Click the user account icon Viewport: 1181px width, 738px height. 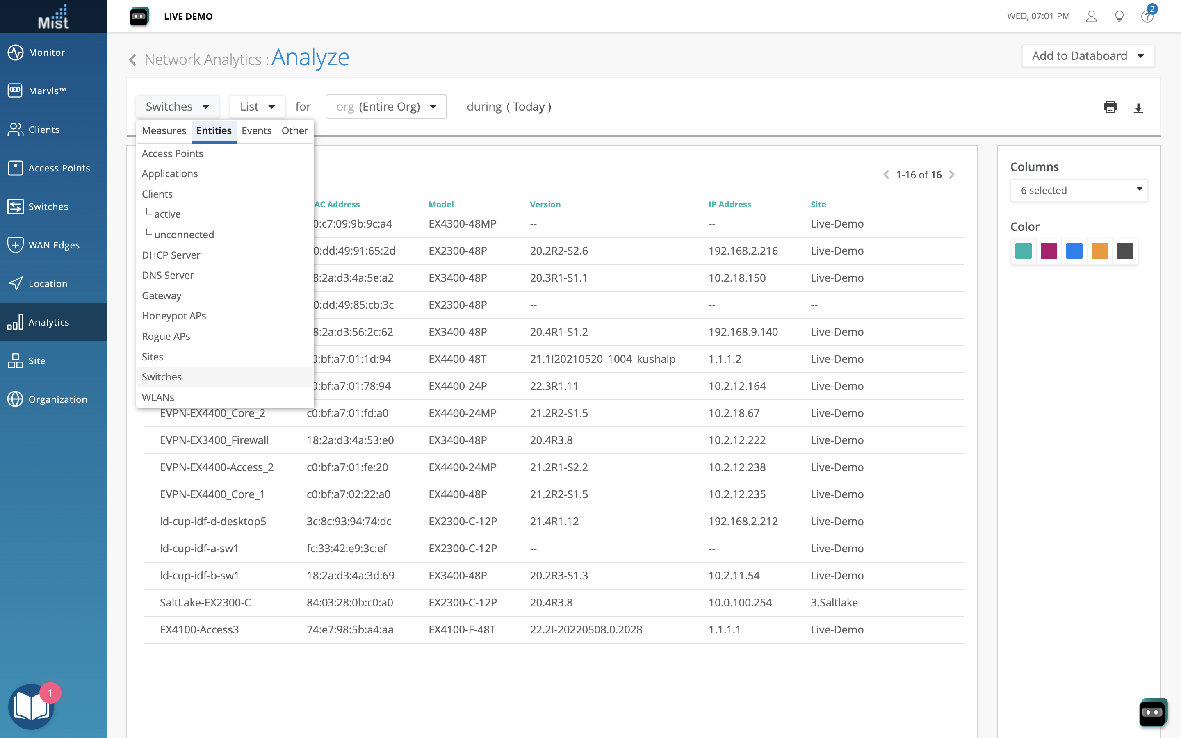(1091, 16)
